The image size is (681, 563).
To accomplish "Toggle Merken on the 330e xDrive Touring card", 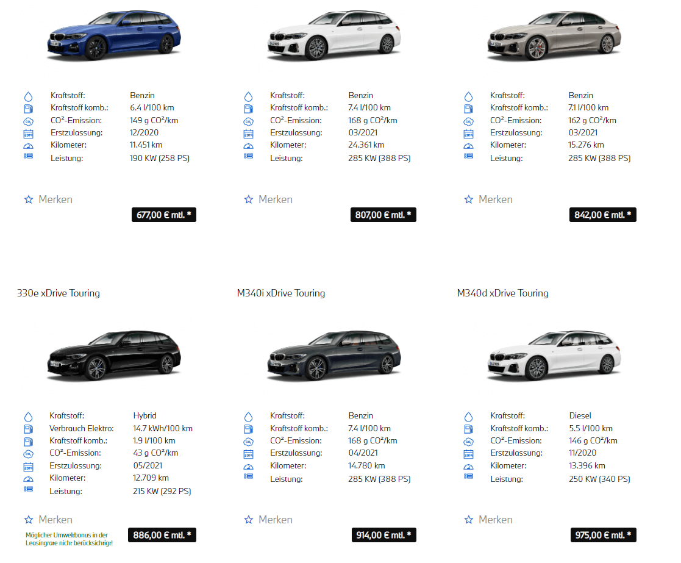I will click(x=48, y=520).
